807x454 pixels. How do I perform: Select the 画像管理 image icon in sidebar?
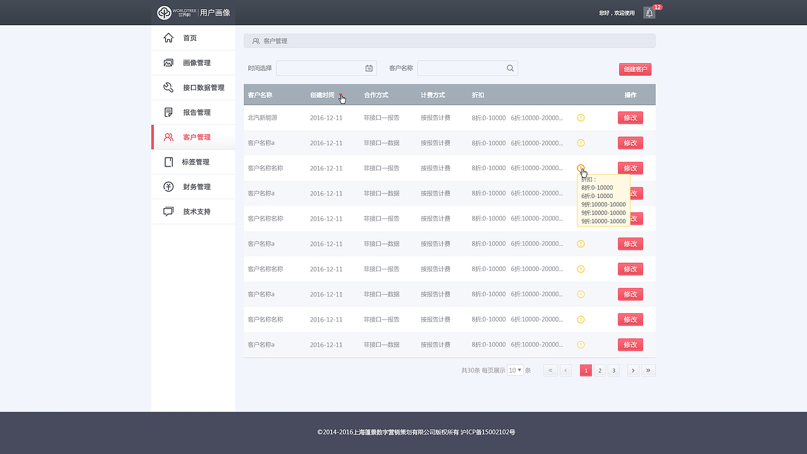(168, 62)
